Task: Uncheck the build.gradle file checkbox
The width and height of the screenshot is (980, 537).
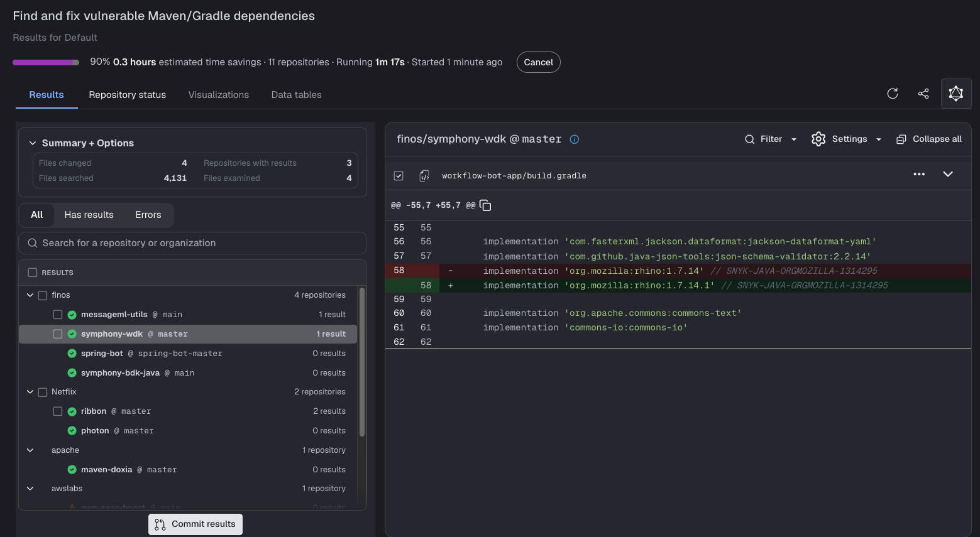Action: (399, 176)
